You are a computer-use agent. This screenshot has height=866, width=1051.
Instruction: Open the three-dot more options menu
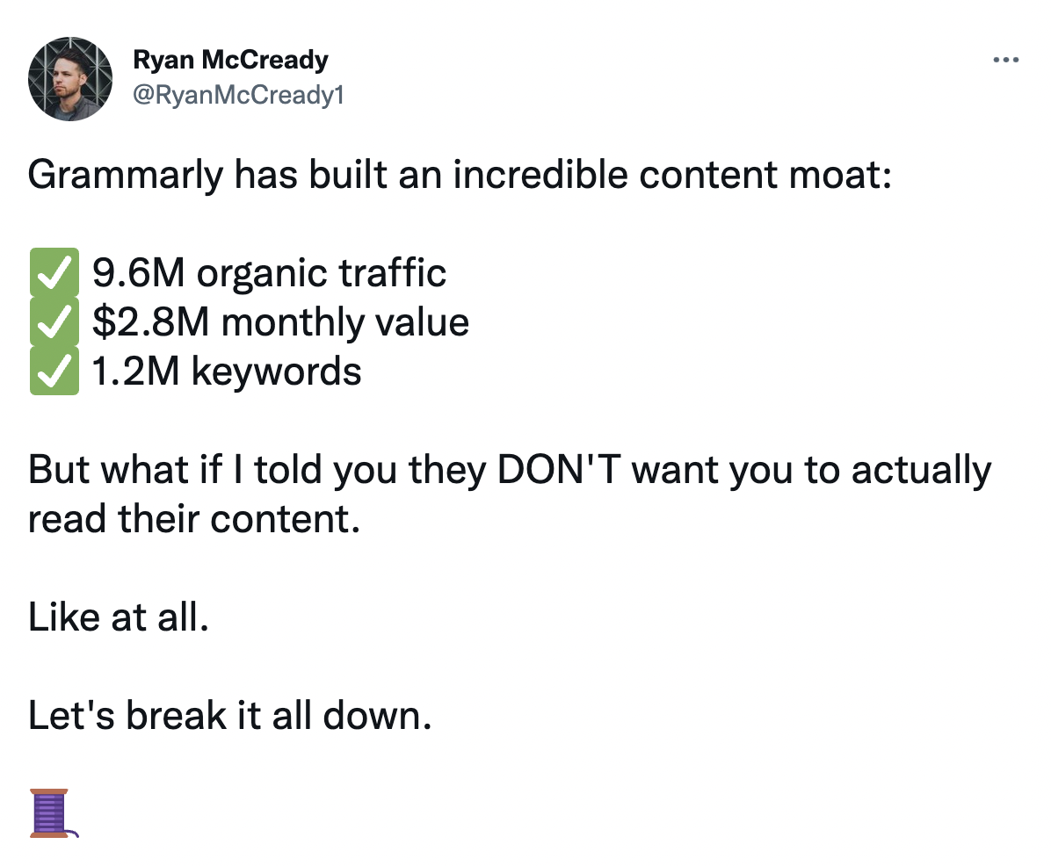click(1005, 60)
